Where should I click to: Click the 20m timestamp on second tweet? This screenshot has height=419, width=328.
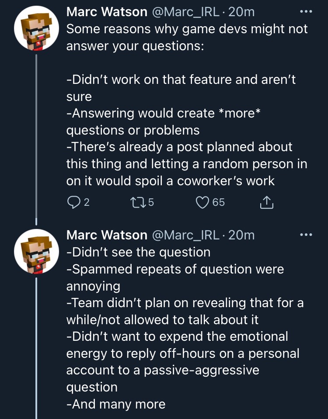coord(241,235)
